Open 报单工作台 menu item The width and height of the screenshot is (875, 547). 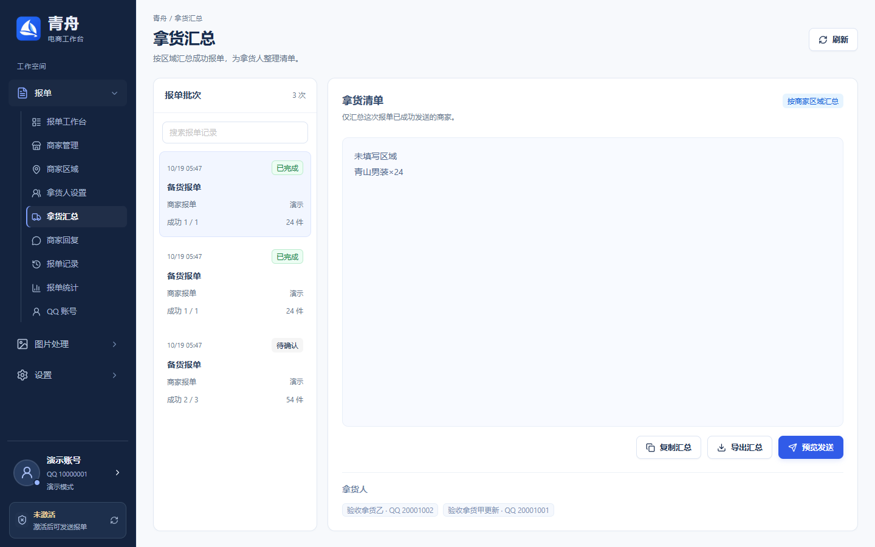click(77, 122)
